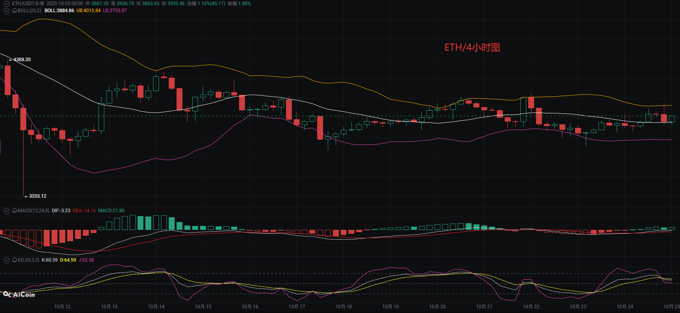The height and width of the screenshot is (313, 680).
Task: Click the 10月 24 date on time axis
Action: [625, 307]
